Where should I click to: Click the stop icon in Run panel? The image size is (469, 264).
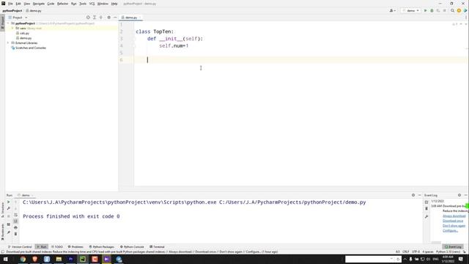point(8,216)
